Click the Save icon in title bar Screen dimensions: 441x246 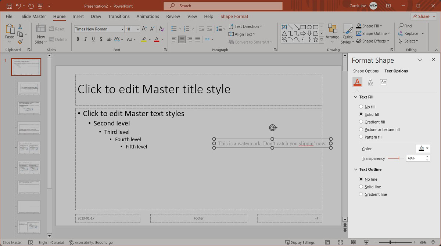(9, 6)
